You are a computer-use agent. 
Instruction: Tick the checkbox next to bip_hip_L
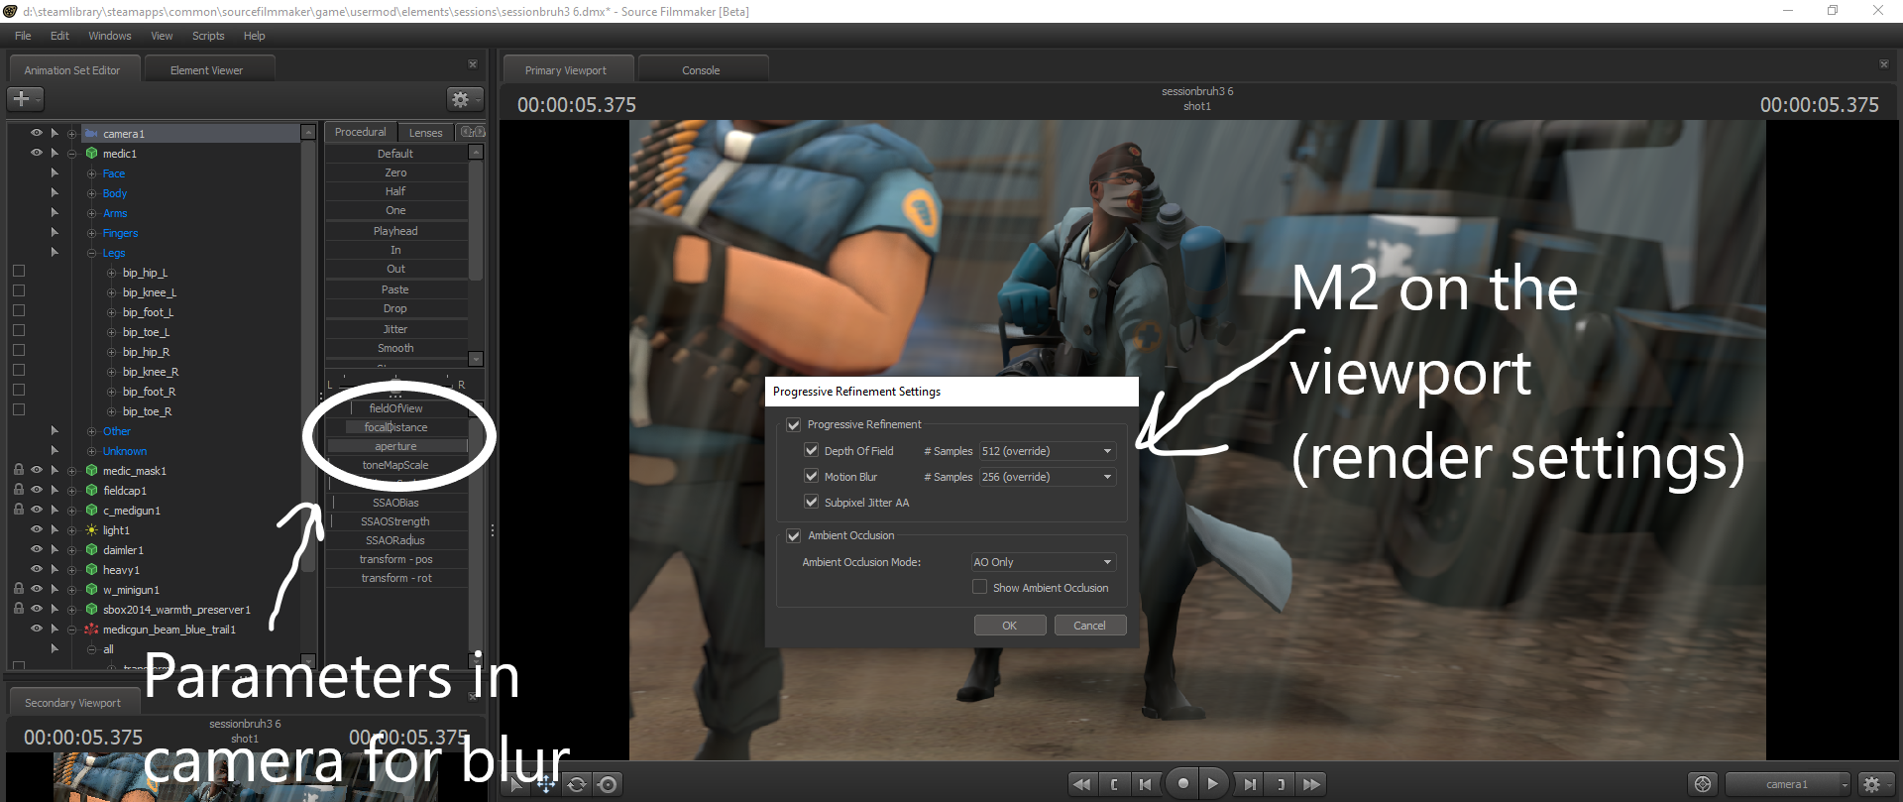coord(18,271)
